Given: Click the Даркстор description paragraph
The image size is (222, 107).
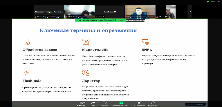Looking at the screenshot, I should (x=105, y=93).
